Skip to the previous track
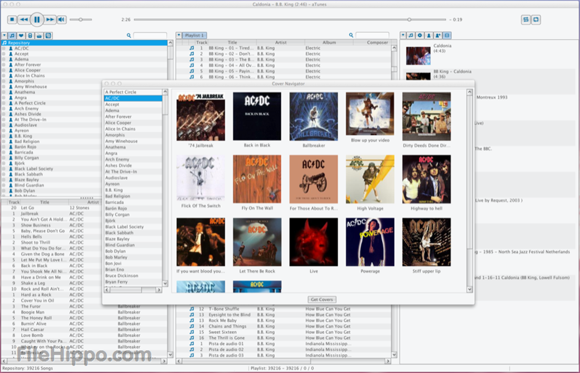580x373 pixels. (x=24, y=19)
